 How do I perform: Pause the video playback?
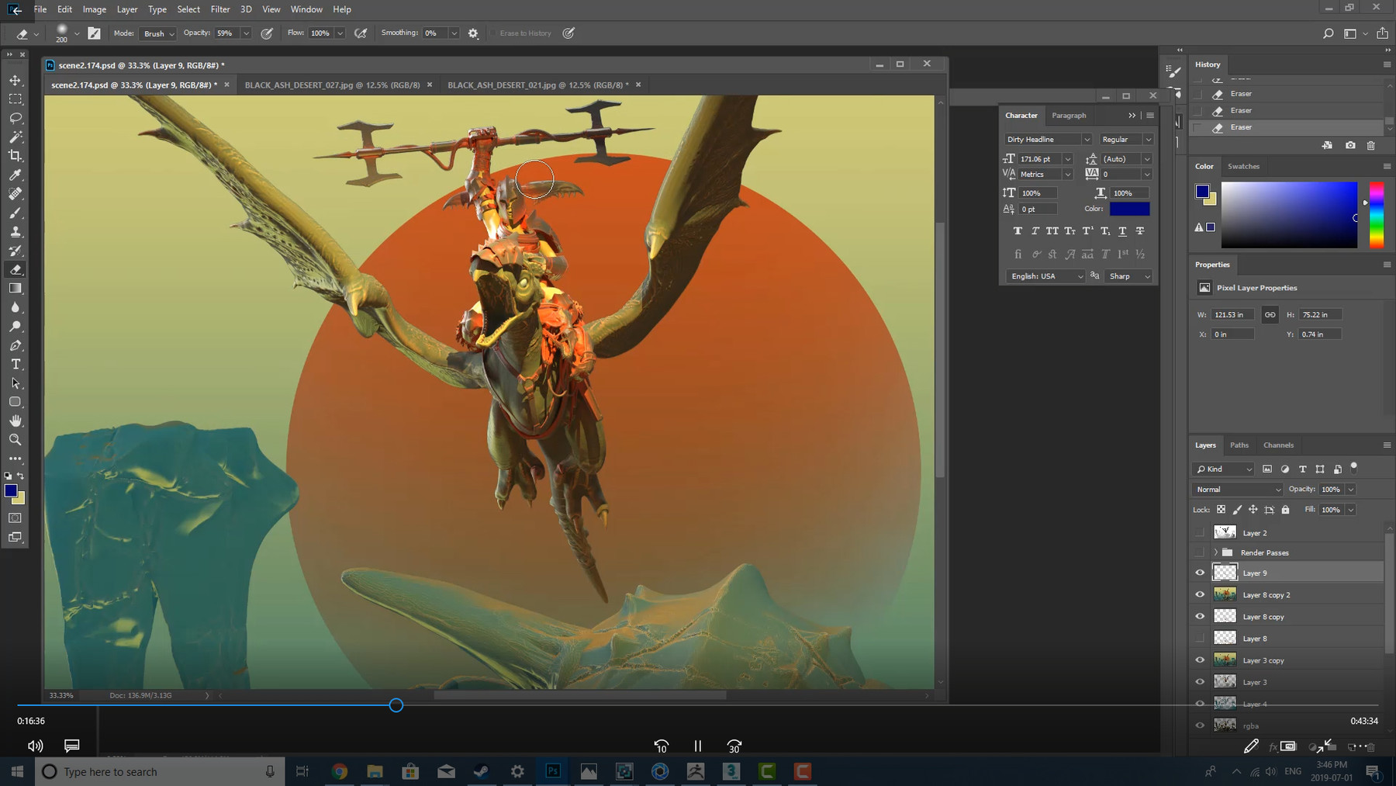[697, 746]
